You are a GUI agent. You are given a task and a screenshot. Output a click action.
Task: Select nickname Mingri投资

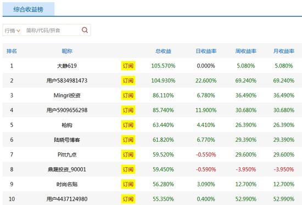67,96
